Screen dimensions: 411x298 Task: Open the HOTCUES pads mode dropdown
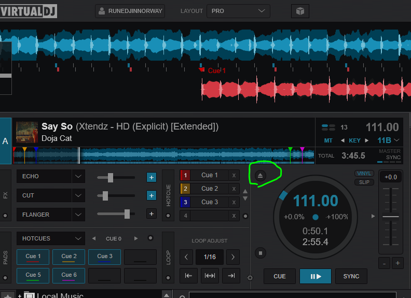pos(51,238)
